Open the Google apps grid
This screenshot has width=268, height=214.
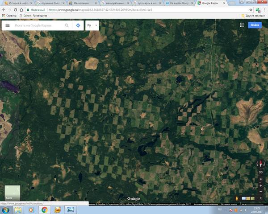tap(242, 25)
